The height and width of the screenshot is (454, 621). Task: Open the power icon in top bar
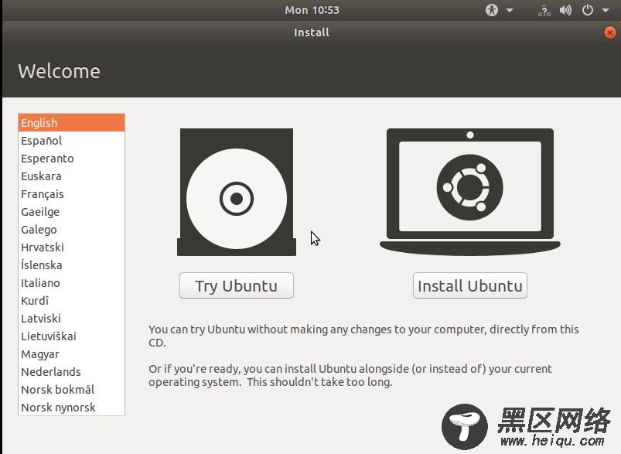(x=587, y=10)
